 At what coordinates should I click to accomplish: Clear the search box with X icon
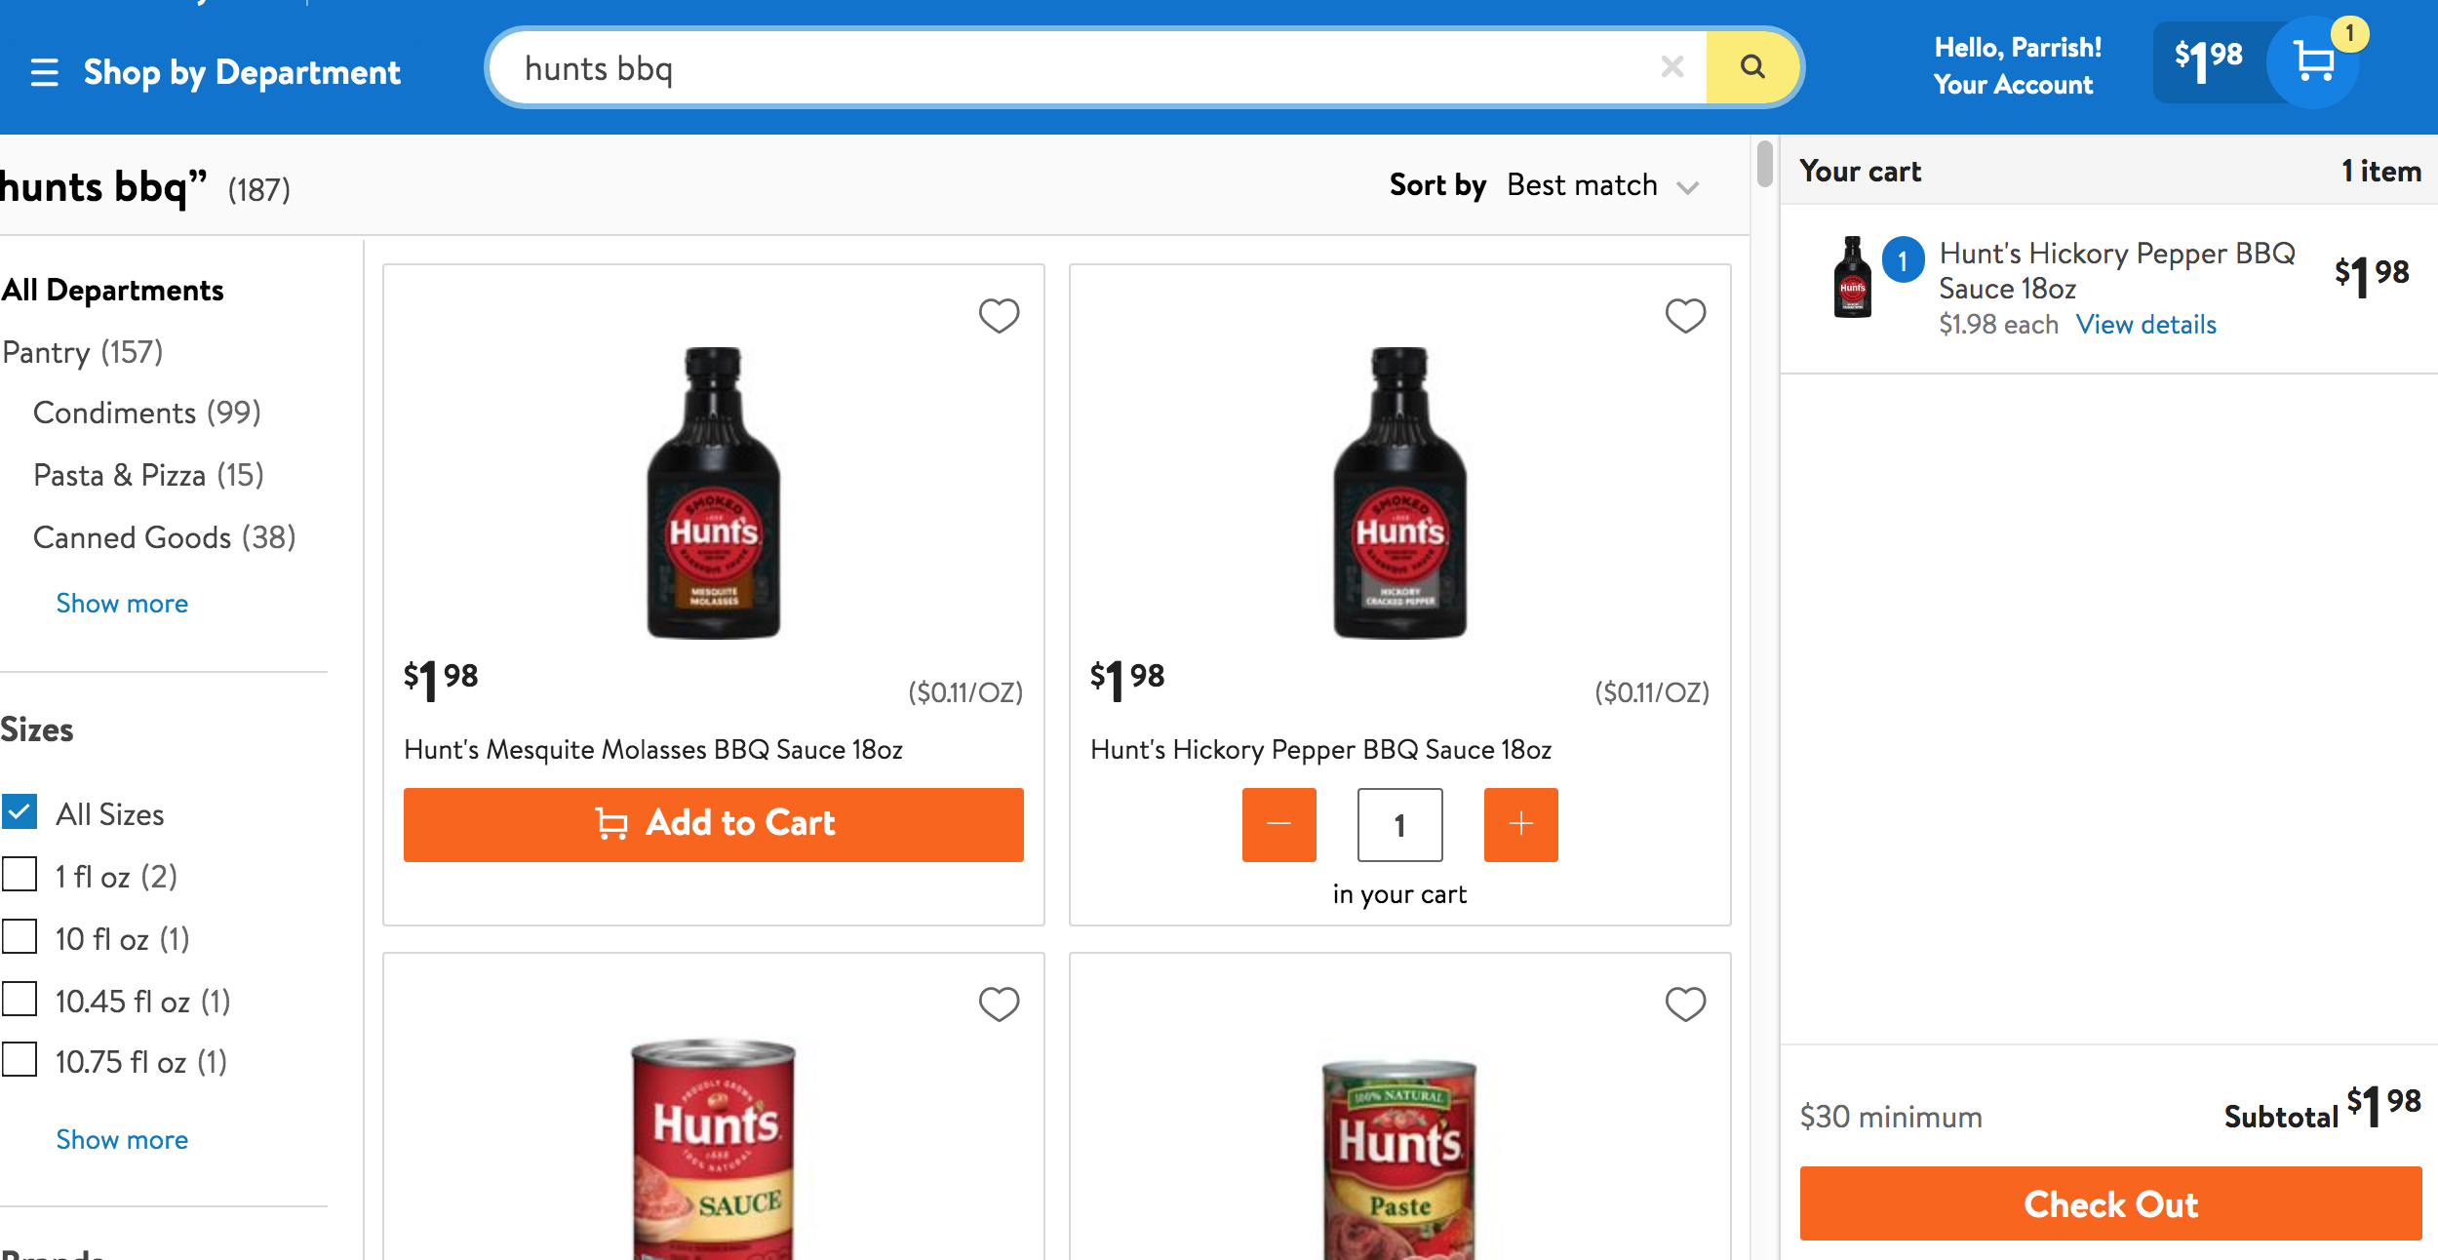(1671, 67)
